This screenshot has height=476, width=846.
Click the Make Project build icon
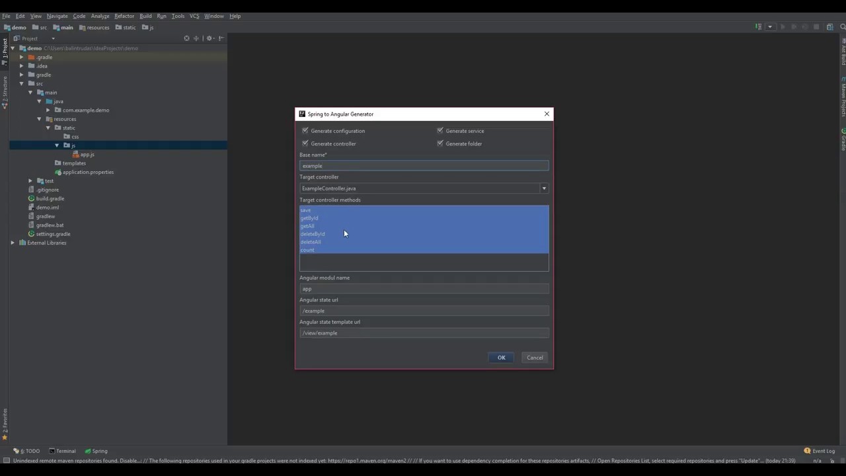pyautogui.click(x=758, y=27)
